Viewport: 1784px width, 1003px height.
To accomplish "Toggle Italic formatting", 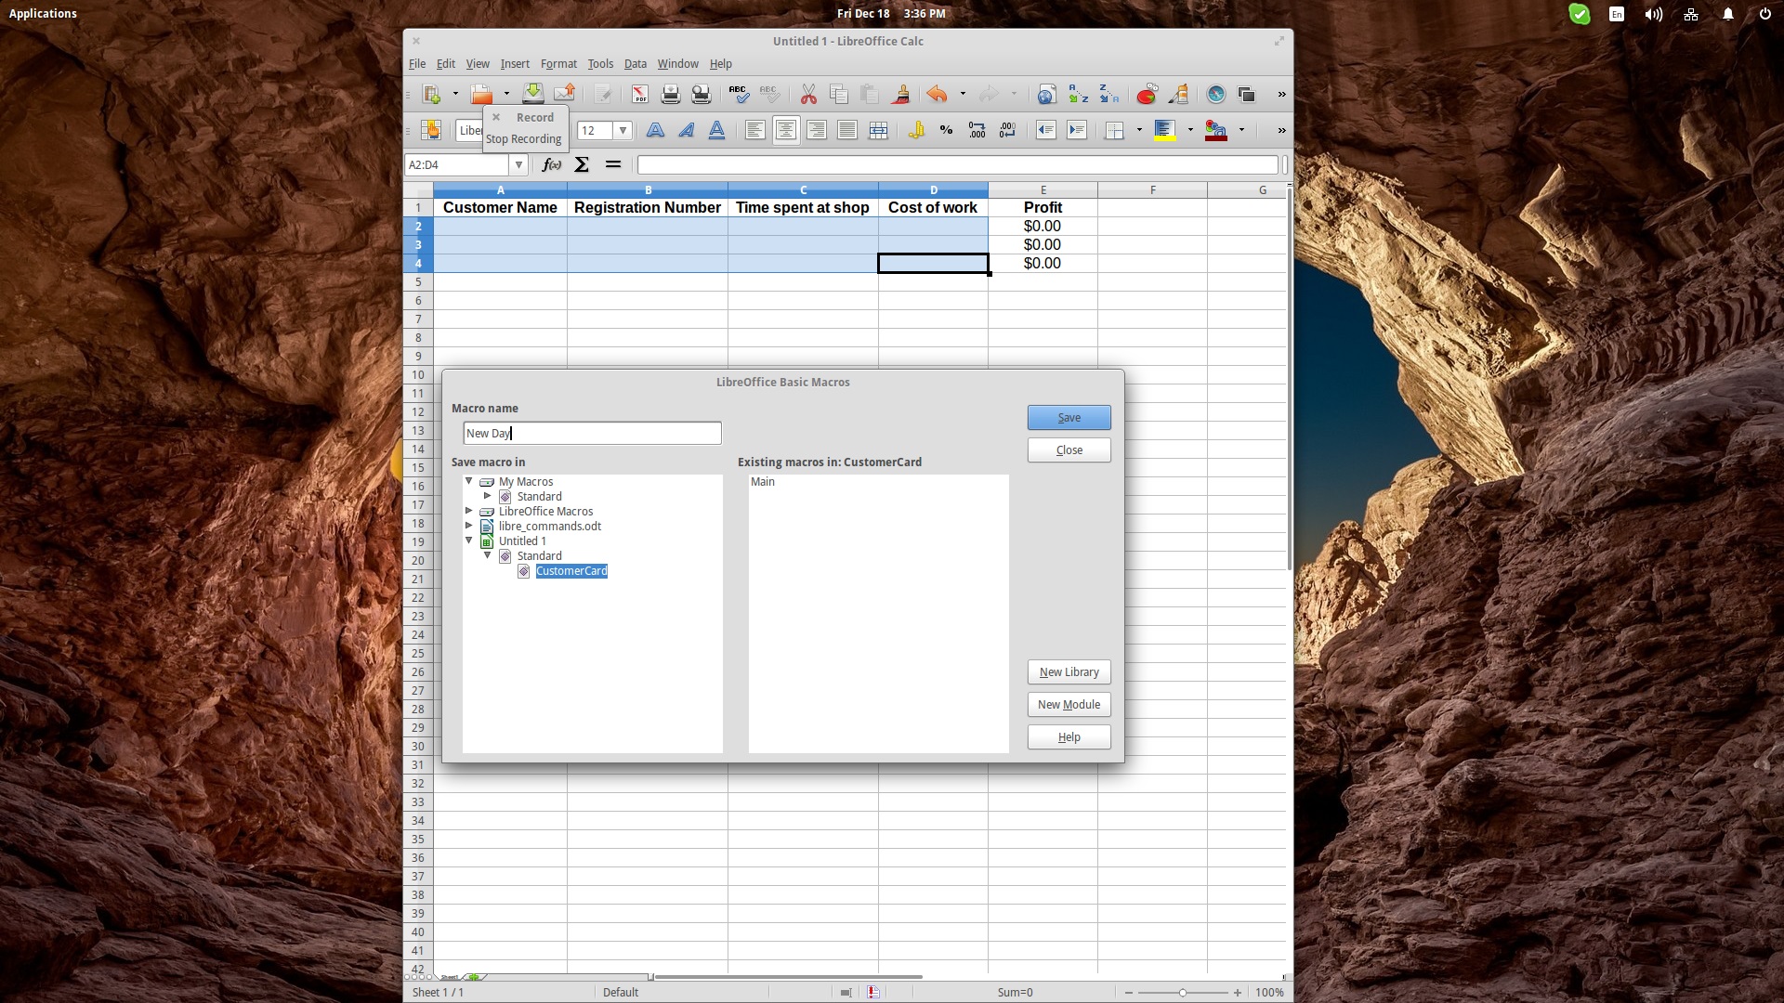I will coord(686,130).
